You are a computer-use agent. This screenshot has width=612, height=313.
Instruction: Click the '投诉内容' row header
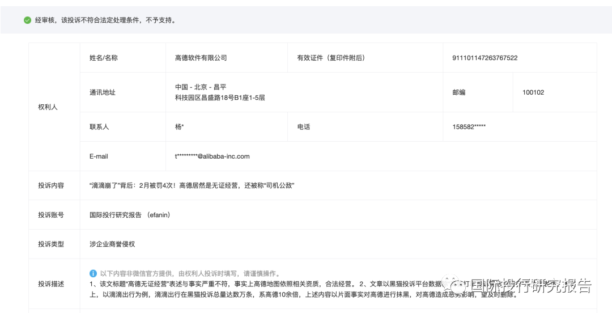pos(54,185)
